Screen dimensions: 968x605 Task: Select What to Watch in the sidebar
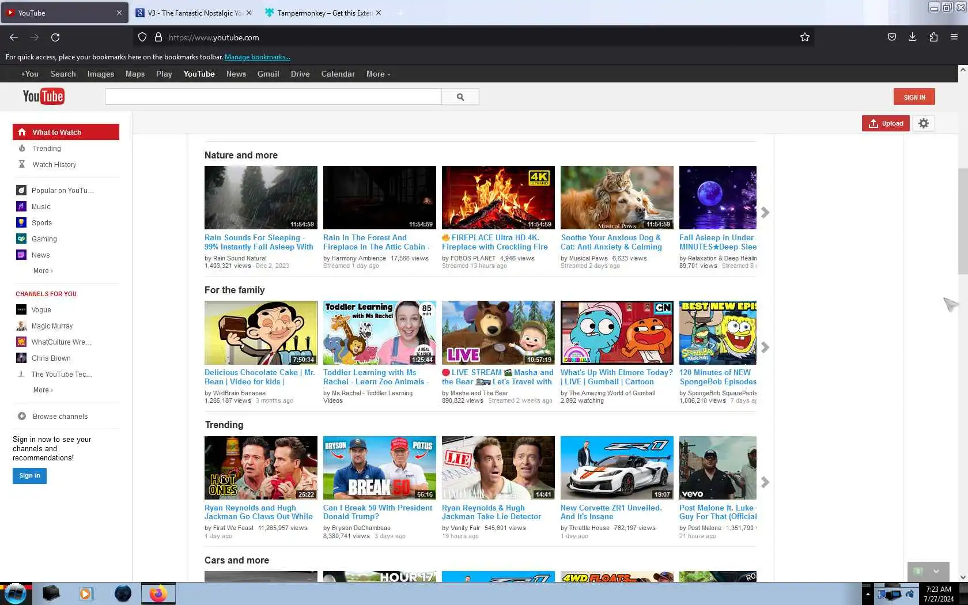pyautogui.click(x=66, y=132)
